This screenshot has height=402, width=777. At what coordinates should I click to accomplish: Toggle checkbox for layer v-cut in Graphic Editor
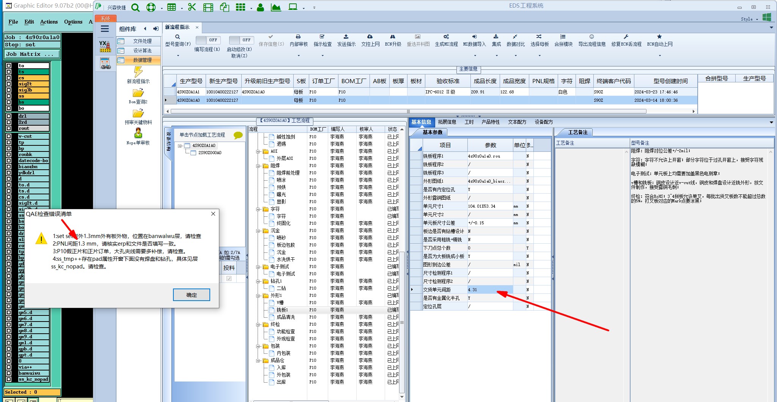[x=9, y=136]
